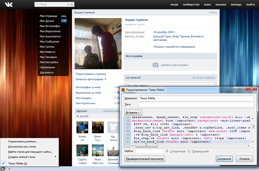259x171 pixels.
Task: Open 'Видеозаписи со мной' link
Action: pyautogui.click(x=88, y=93)
